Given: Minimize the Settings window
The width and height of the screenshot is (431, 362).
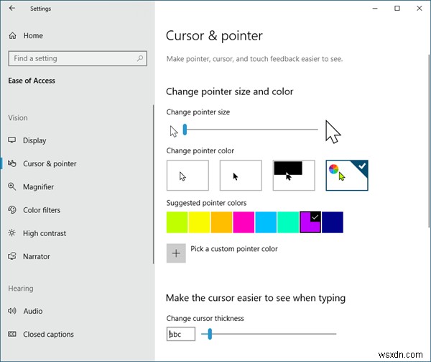Looking at the screenshot, I should (375, 8).
